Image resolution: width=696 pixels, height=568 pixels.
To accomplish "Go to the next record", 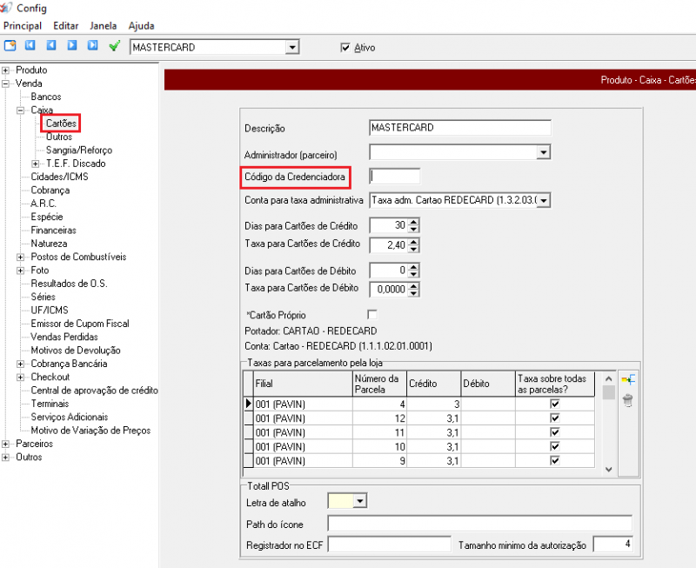I will click(72, 47).
